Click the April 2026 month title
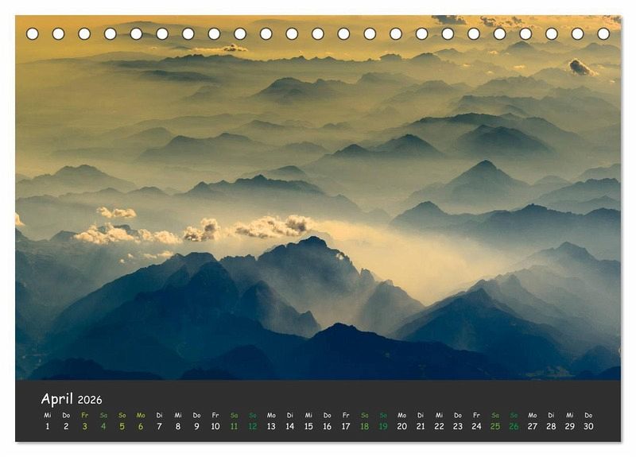This screenshot has height=457, width=636. click(72, 399)
